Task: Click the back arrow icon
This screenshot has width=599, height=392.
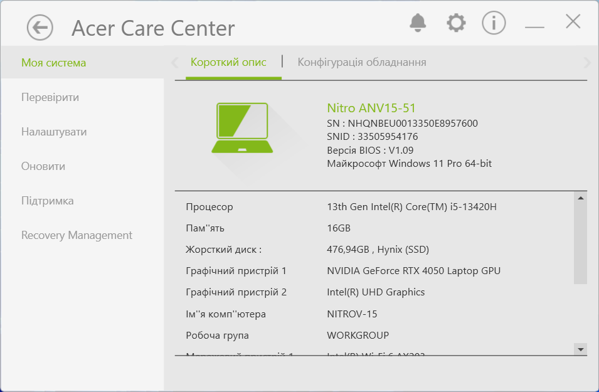Action: pos(40,28)
